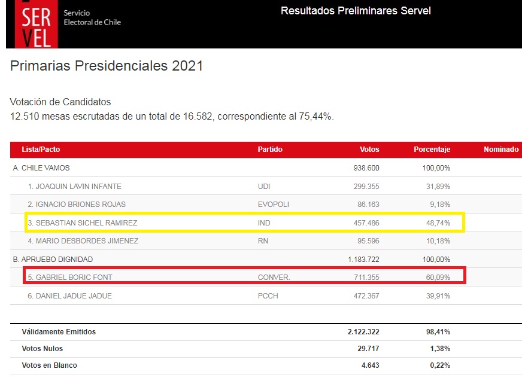Click the Nominado column header
522x378 pixels.
click(500, 150)
